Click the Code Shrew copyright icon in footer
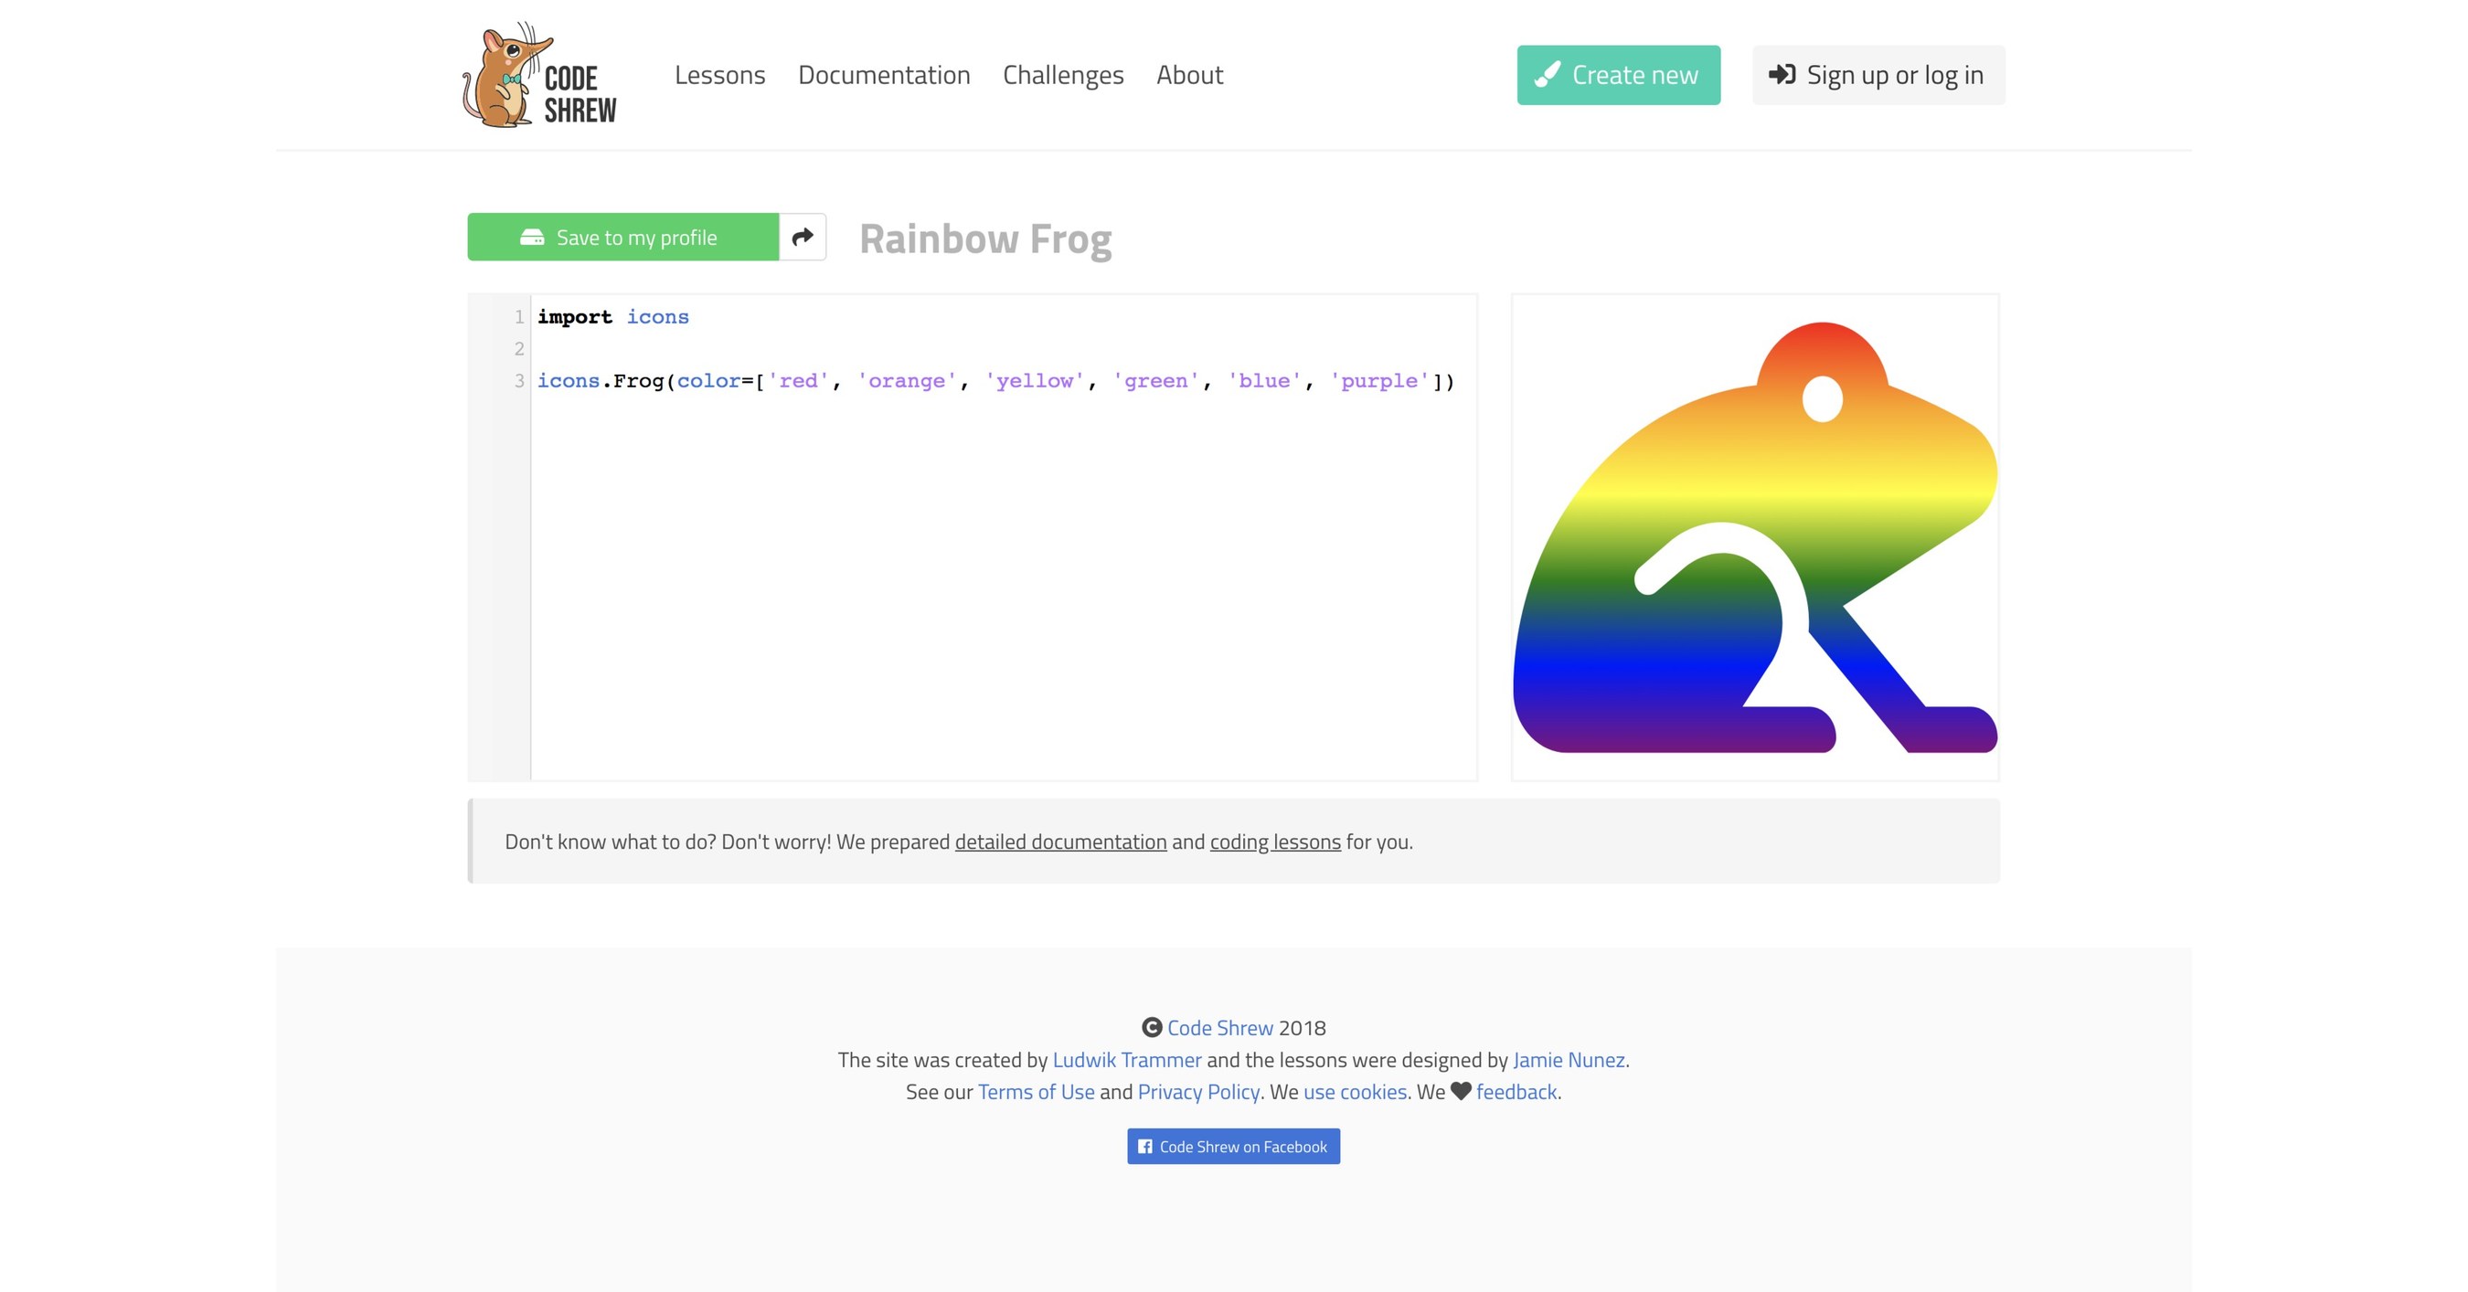The image size is (2468, 1292). coord(1151,1027)
